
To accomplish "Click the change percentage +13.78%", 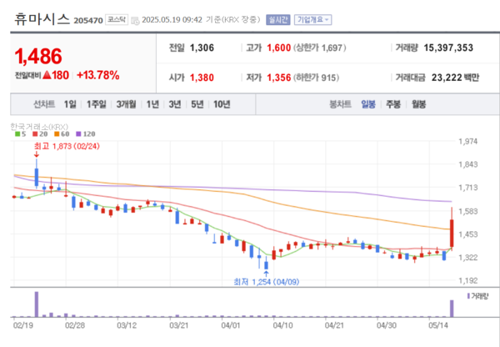I will pyautogui.click(x=98, y=75).
